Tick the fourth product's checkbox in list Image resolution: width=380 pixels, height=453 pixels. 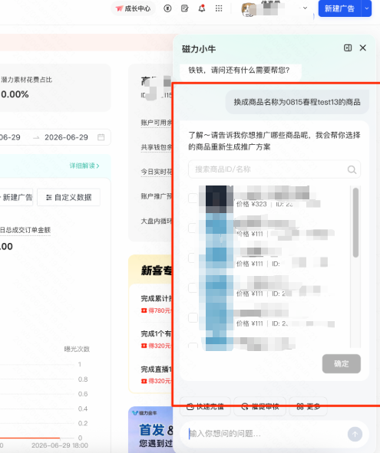coord(193,287)
